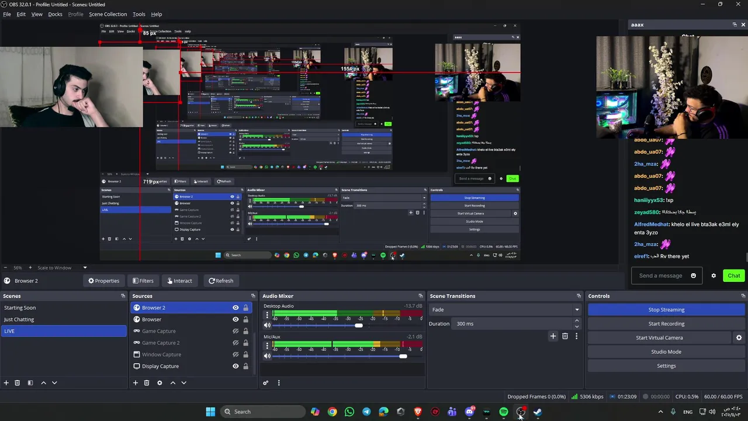
Task: Select the Just Chatting scene
Action: pyautogui.click(x=63, y=319)
